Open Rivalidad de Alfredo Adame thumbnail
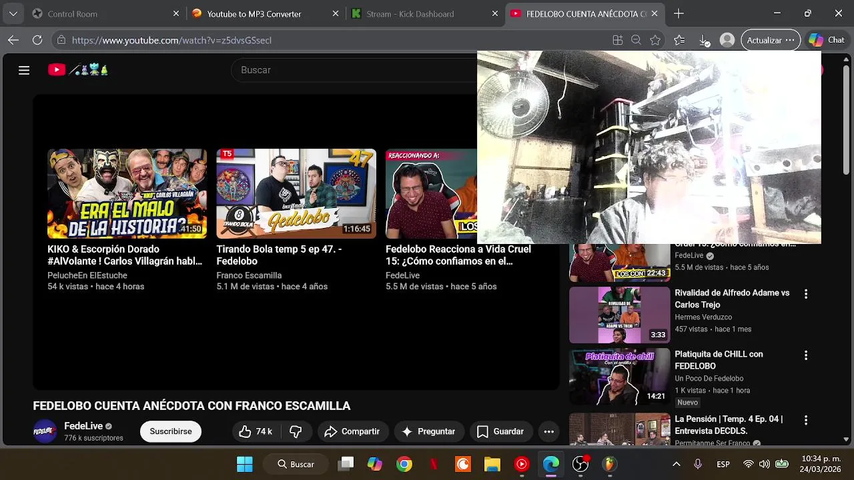The width and height of the screenshot is (854, 480). click(x=619, y=315)
